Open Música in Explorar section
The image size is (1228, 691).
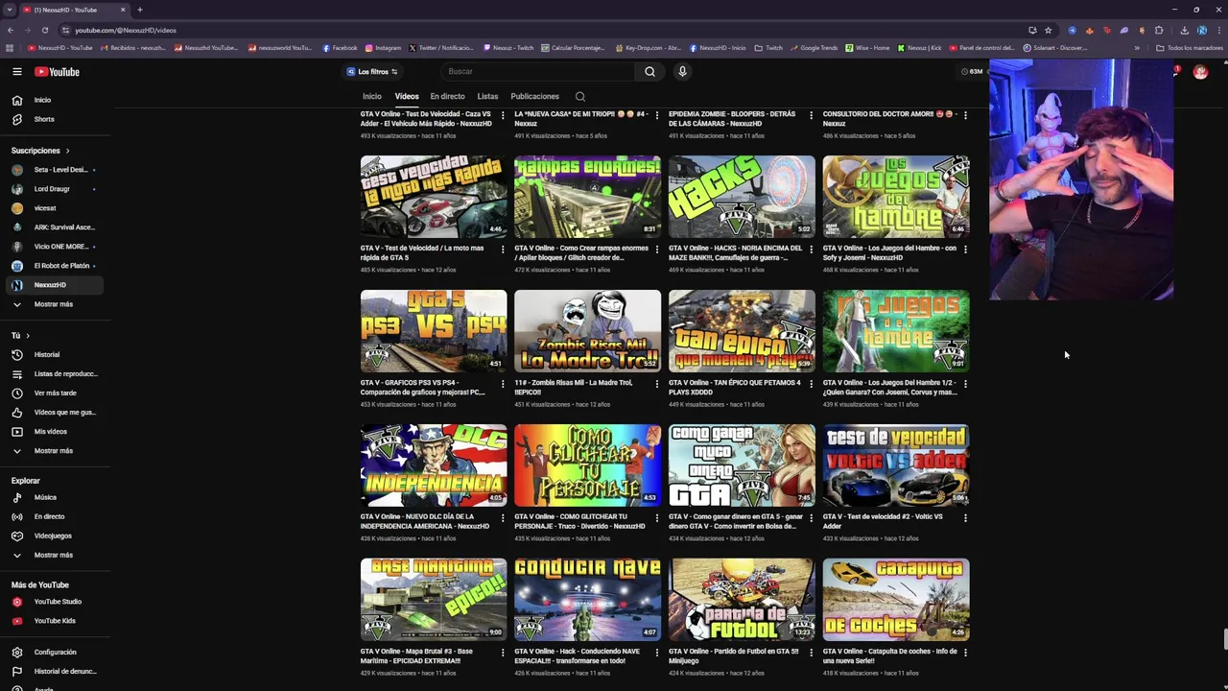[x=55, y=497]
